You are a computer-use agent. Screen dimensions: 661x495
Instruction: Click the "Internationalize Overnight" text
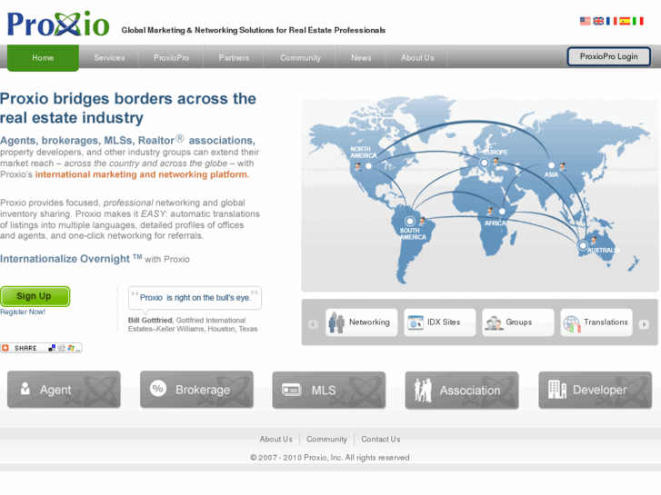65,259
